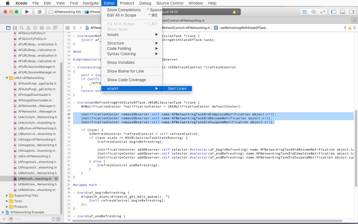This screenshot has height=224, width=358.
Task: Select AFImageDownloader.m file
Action: pyautogui.click(x=35, y=100)
